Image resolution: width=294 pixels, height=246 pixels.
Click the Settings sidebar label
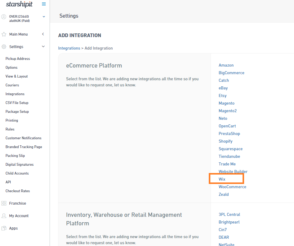[16, 47]
